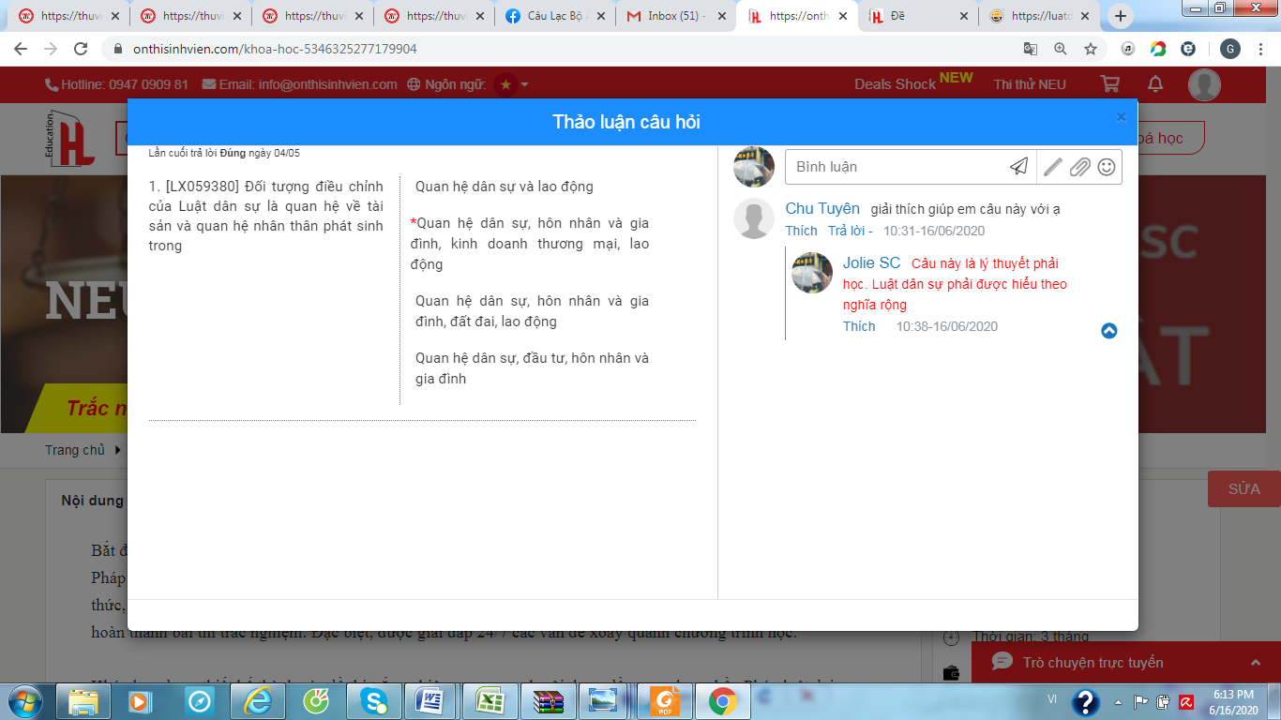Bookmark this page with star icon

1091,49
